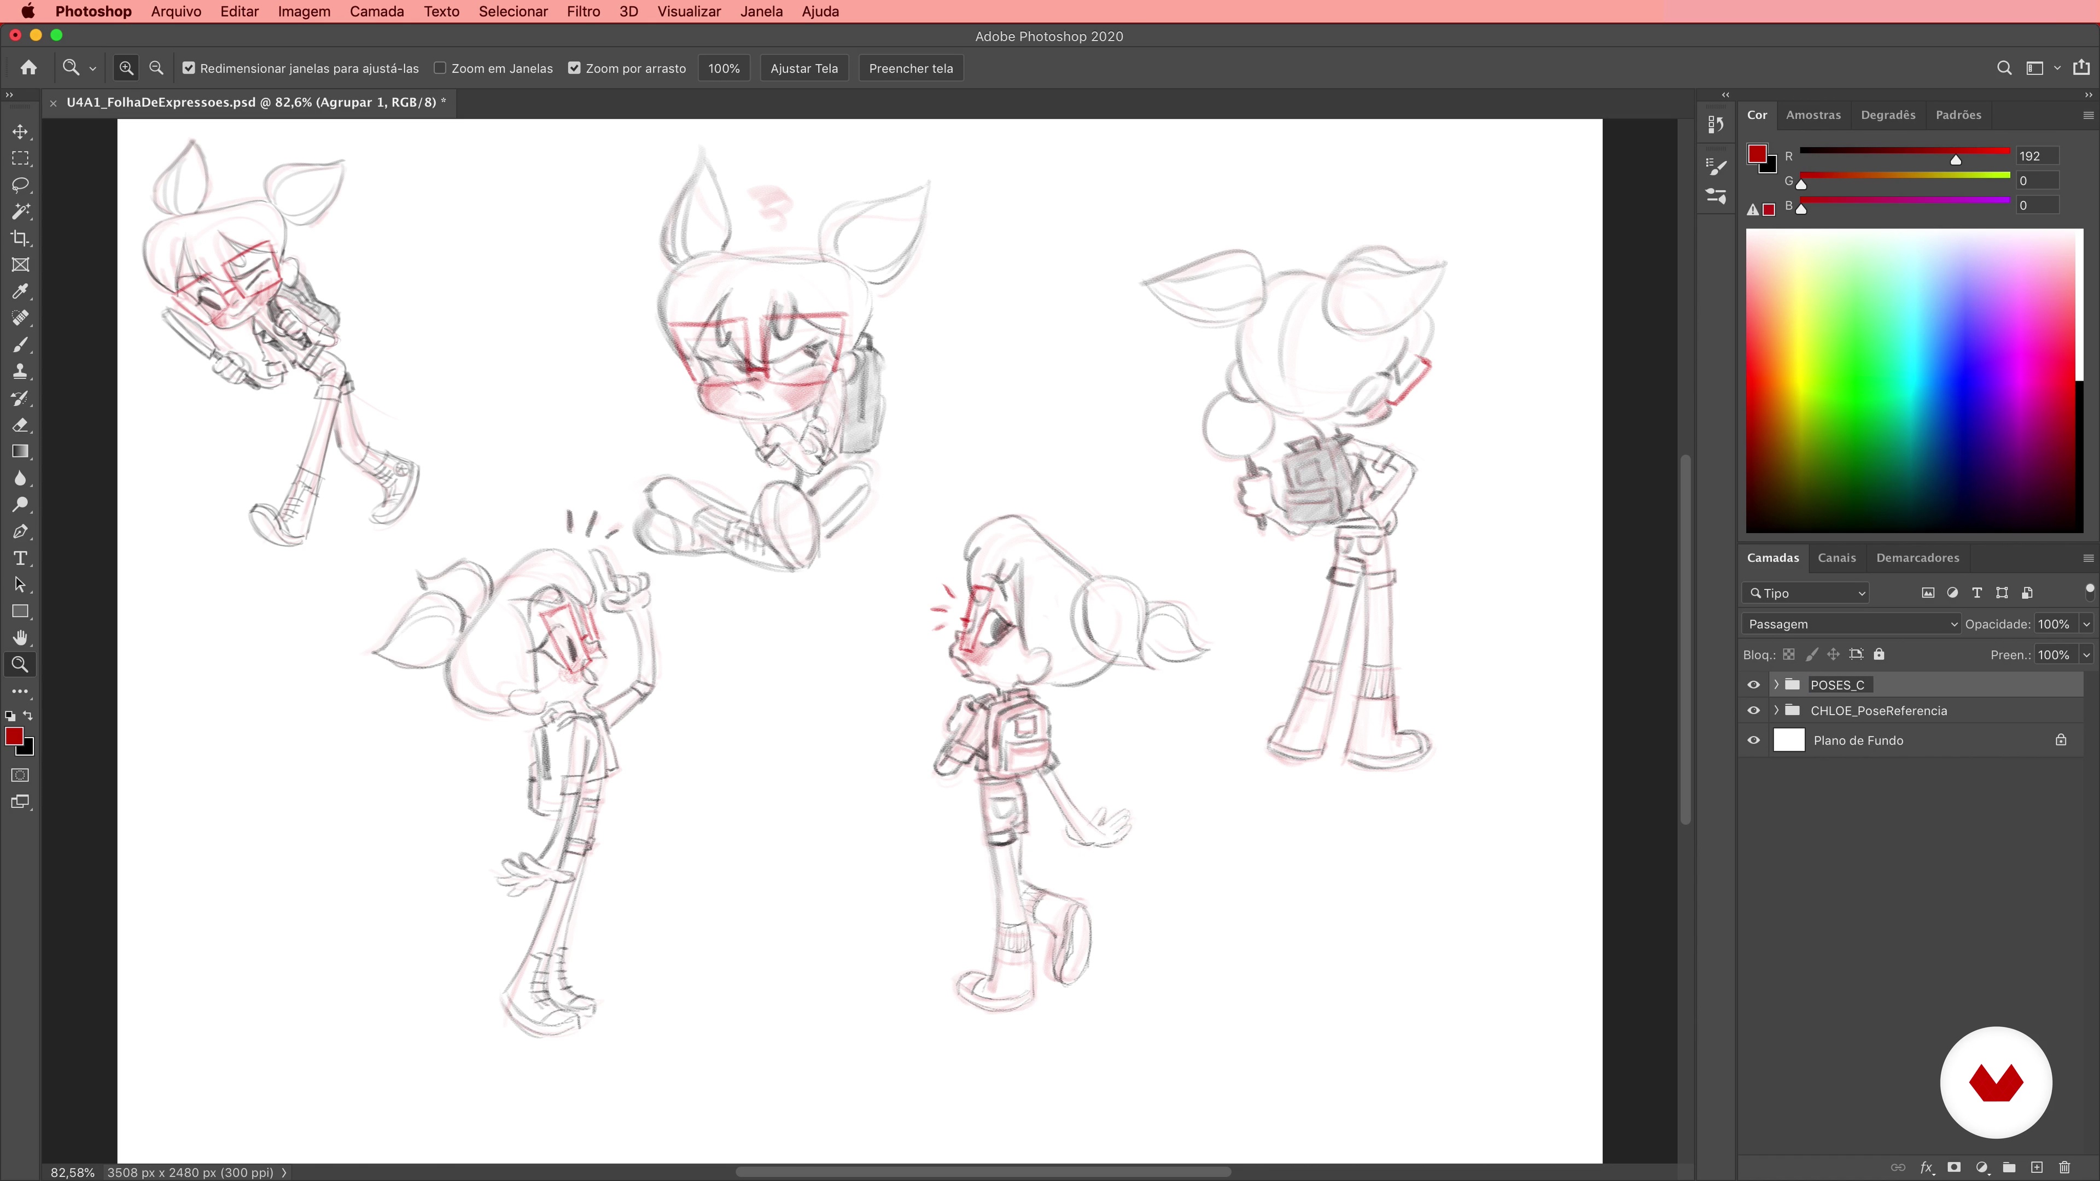
Task: Switch to the Canais tab
Action: pyautogui.click(x=1836, y=558)
